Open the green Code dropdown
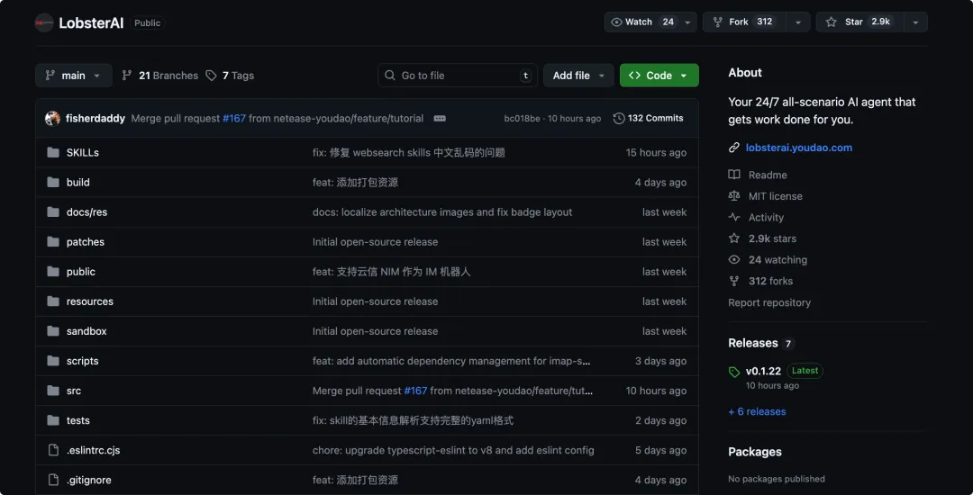The image size is (973, 495). 659,76
